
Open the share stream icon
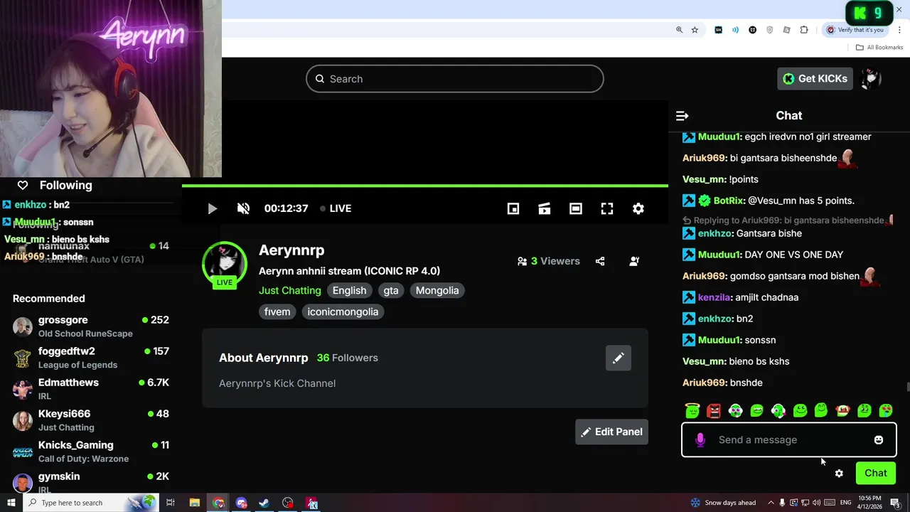coord(600,261)
